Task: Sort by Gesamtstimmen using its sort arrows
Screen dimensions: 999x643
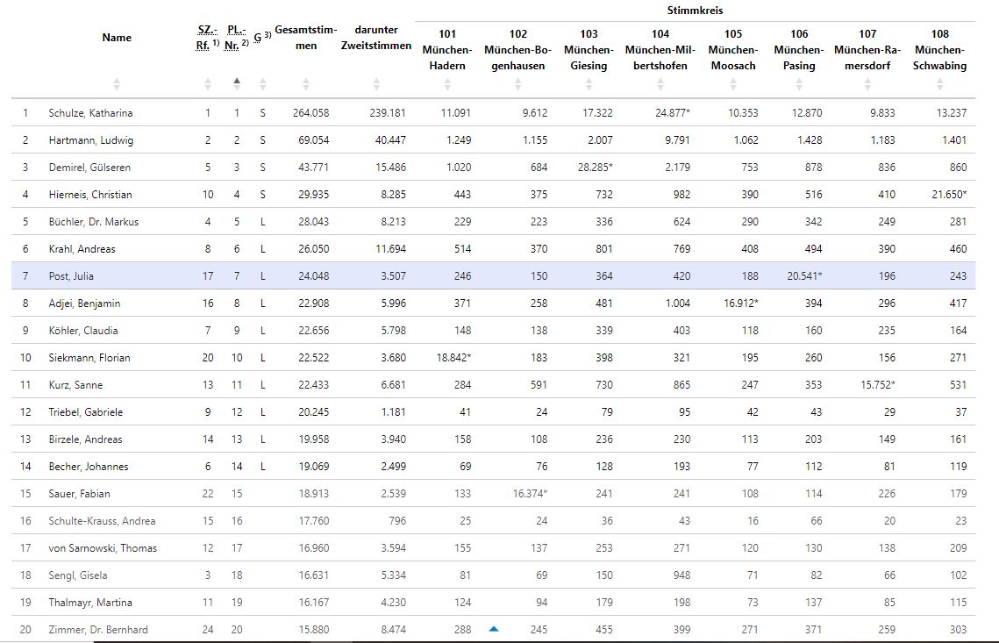Action: click(306, 84)
